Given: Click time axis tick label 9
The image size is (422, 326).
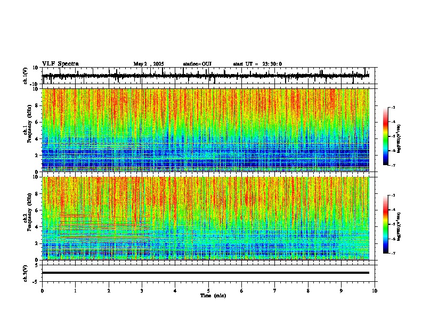Looking at the screenshot, I should (x=341, y=291).
